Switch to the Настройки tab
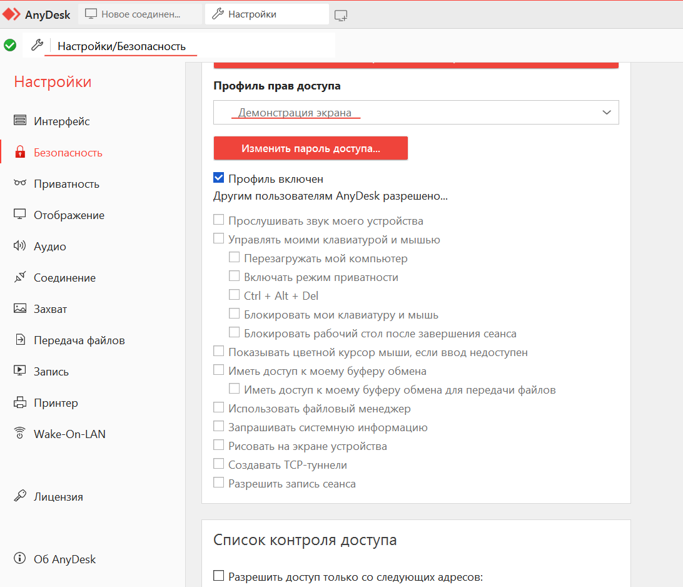Screen dimensions: 683x587 click(266, 14)
